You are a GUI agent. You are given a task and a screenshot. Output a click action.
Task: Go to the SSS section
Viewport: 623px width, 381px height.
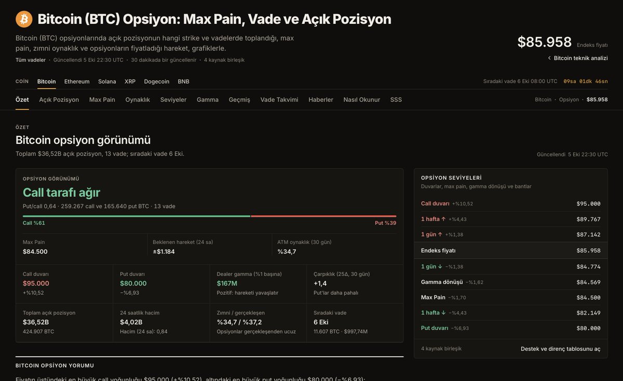point(396,100)
